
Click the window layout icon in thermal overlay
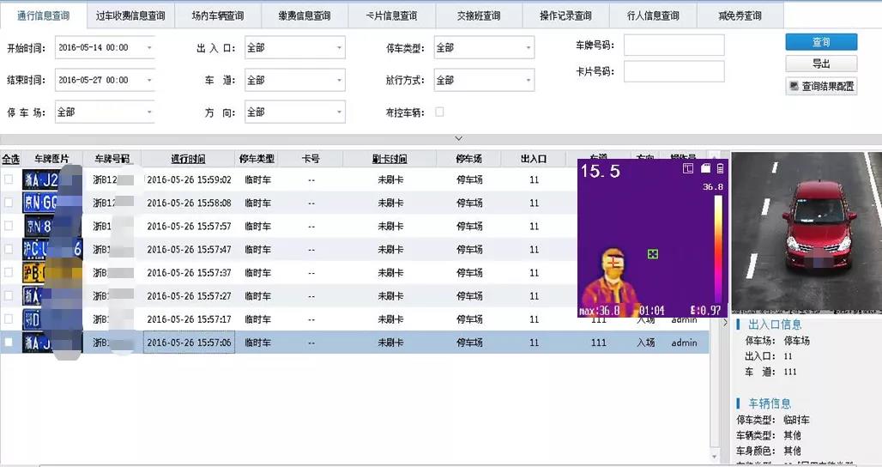688,168
